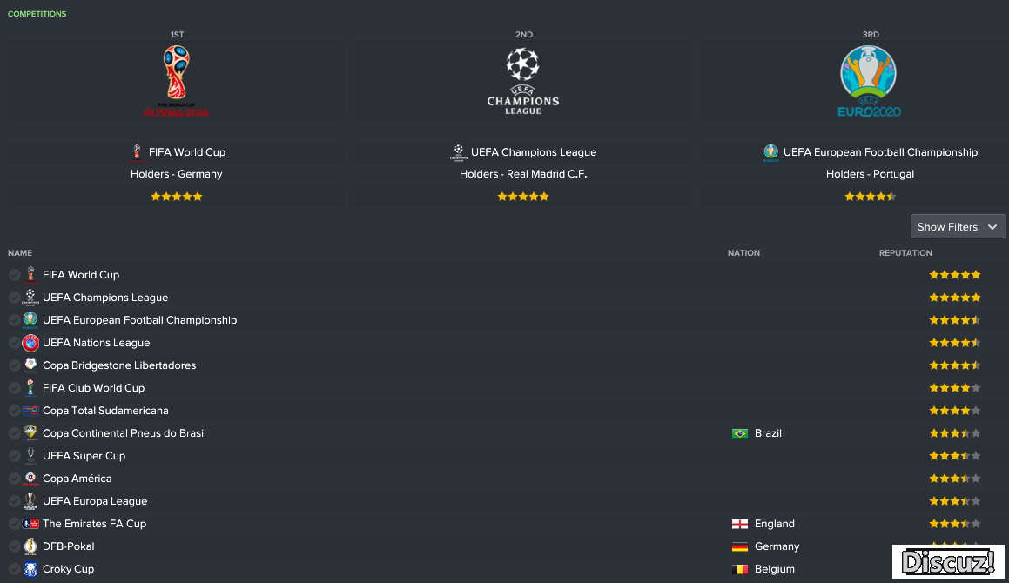The width and height of the screenshot is (1009, 583).
Task: Click the UEFA Super Cup trophy icon
Action: coord(30,456)
